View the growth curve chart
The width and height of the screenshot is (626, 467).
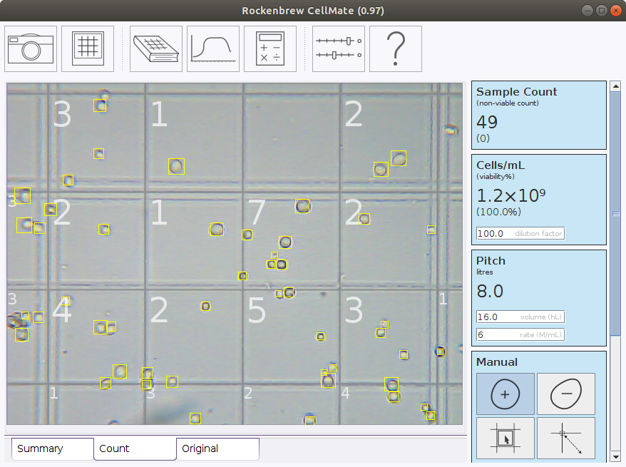(x=212, y=48)
